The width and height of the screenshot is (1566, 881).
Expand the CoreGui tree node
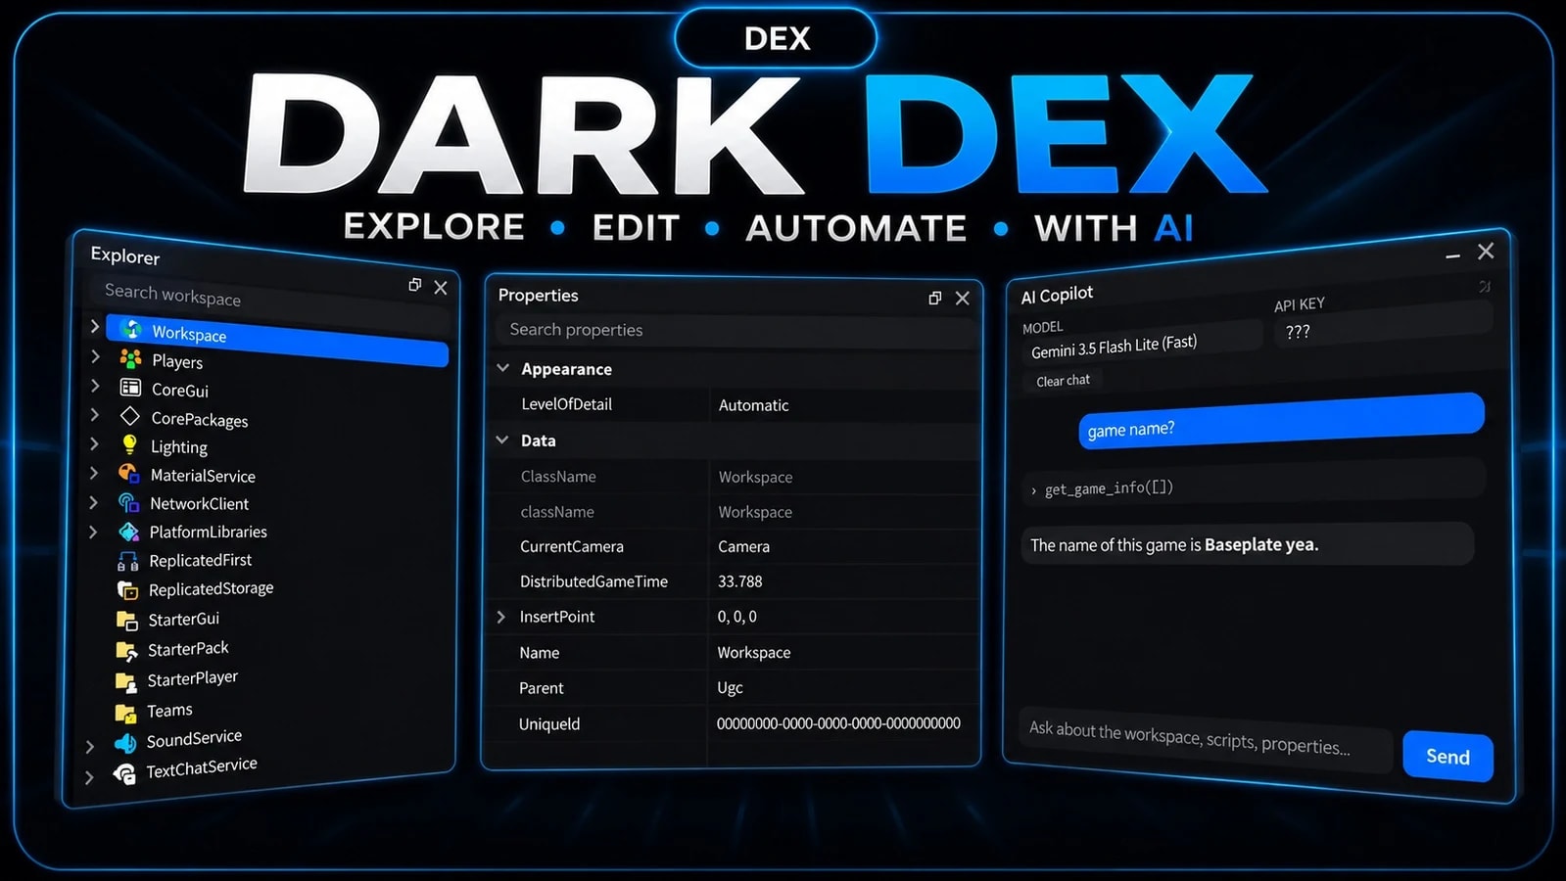95,385
